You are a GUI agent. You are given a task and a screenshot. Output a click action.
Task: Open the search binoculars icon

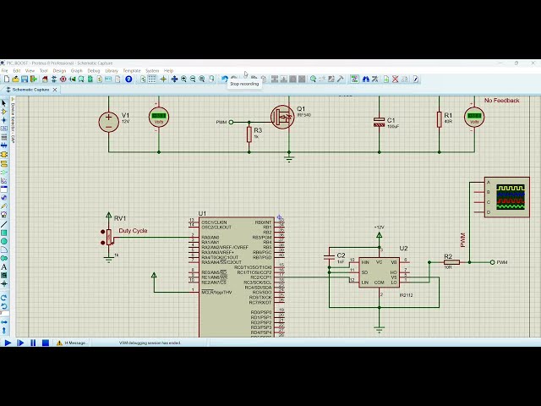coord(366,80)
